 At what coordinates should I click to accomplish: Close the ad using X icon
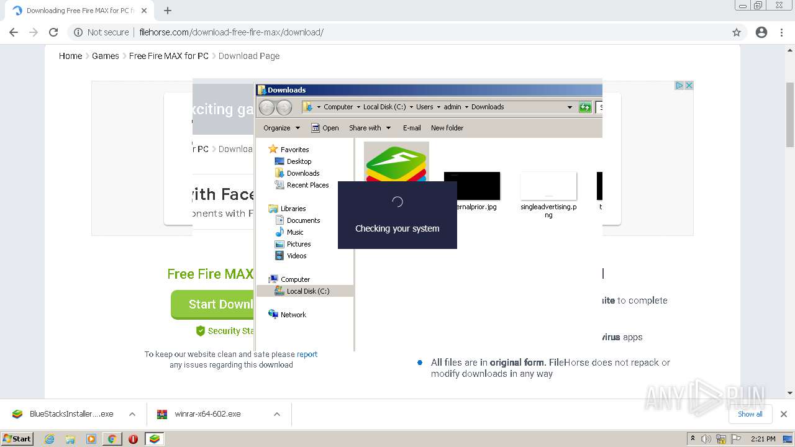pyautogui.click(x=689, y=86)
